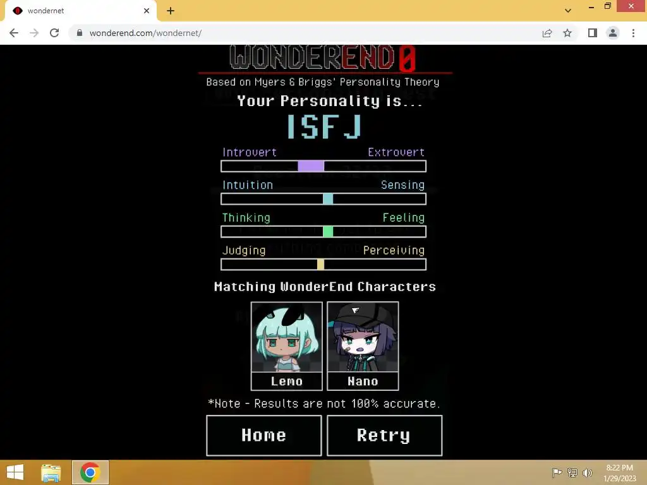This screenshot has height=485, width=647.
Task: Click the address bar URL
Action: [145, 33]
